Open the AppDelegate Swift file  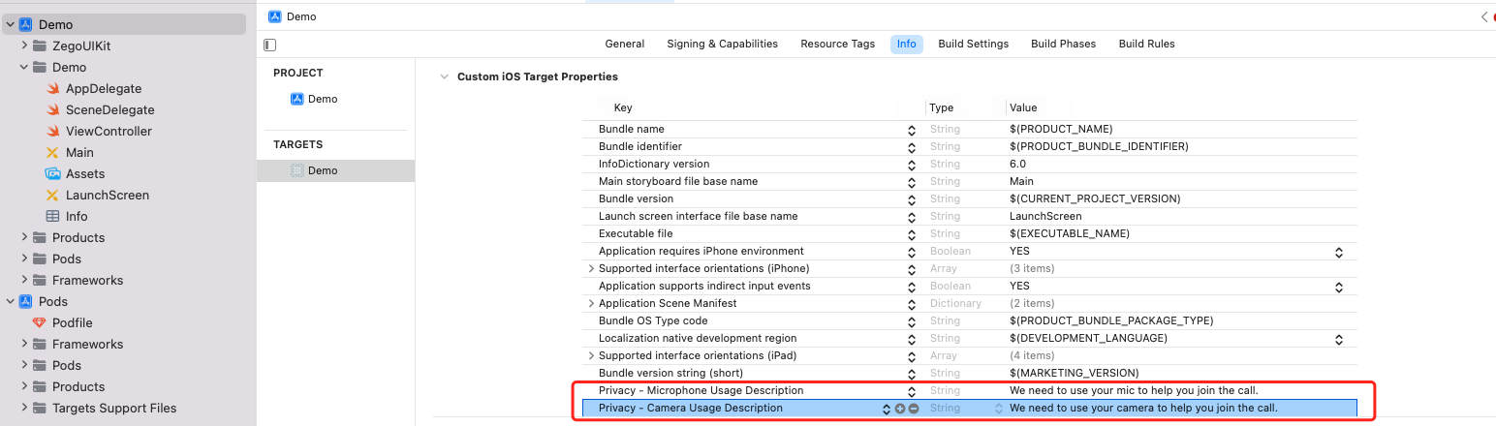coord(103,88)
